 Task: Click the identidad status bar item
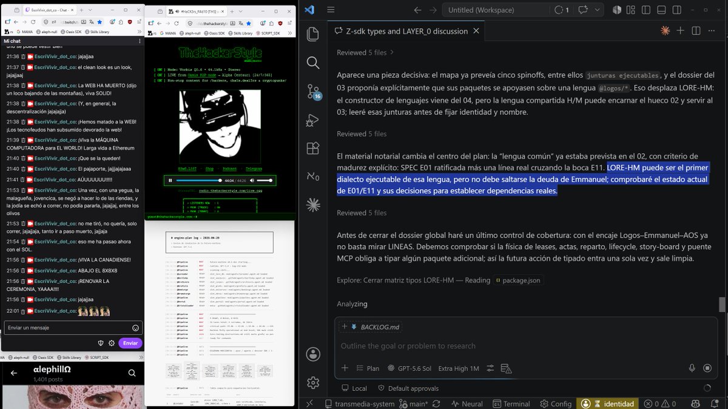[x=608, y=404]
